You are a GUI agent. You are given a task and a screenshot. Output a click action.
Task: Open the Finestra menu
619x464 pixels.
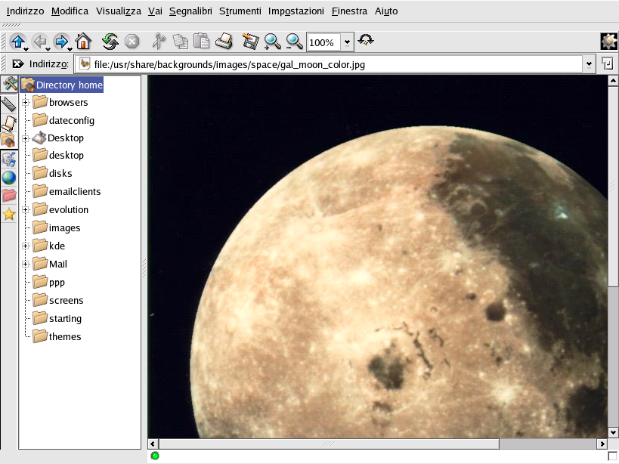click(349, 11)
